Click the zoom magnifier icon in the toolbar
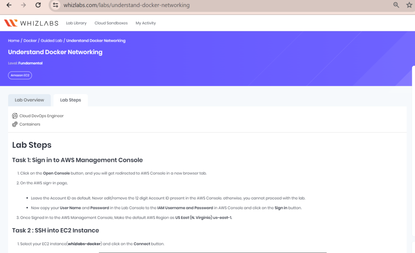 click(396, 5)
